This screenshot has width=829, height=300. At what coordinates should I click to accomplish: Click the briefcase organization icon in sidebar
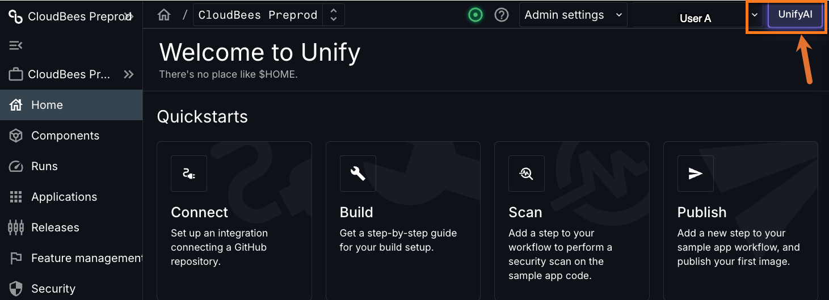[16, 74]
